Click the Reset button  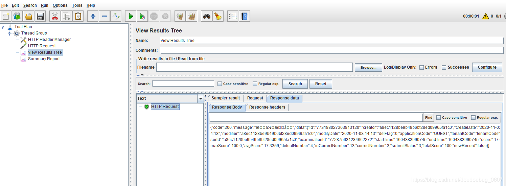point(321,84)
